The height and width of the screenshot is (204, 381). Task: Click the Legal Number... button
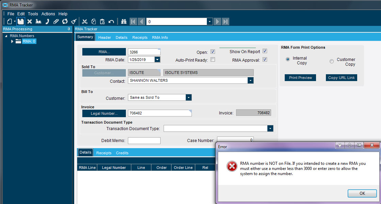104,113
